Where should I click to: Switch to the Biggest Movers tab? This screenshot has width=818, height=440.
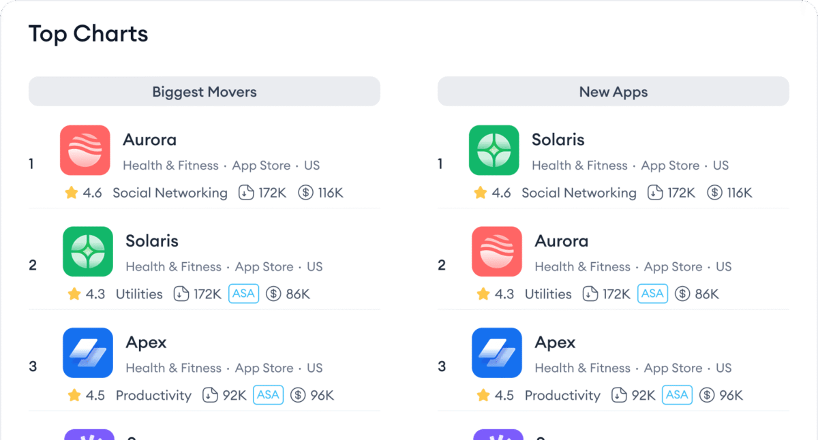[x=204, y=91]
